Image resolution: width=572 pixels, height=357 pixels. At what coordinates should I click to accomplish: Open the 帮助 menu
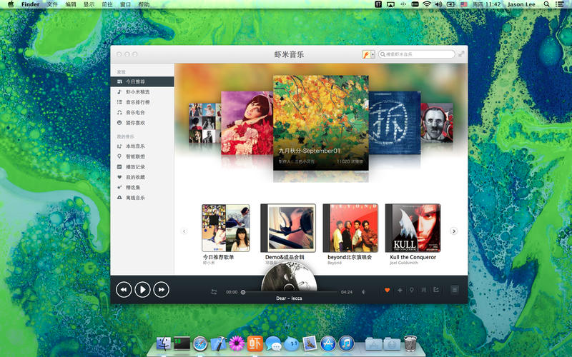[x=144, y=4]
